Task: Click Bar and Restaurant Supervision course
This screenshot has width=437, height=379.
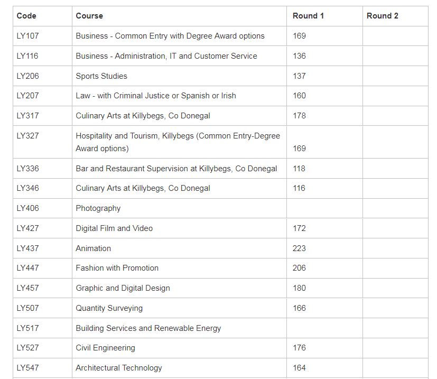Action: [176, 169]
